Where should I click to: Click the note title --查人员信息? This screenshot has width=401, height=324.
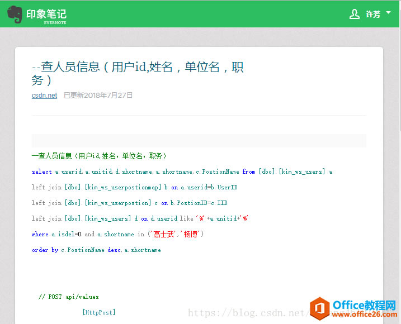point(138,74)
